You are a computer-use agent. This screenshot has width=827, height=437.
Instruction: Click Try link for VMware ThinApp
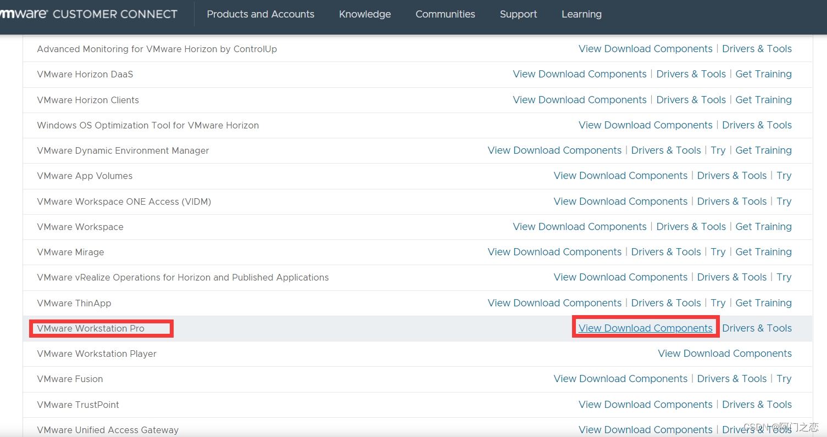coord(718,303)
